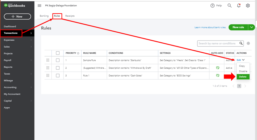Click 'Set Category to "BDO Savings"' setting

[175, 76]
